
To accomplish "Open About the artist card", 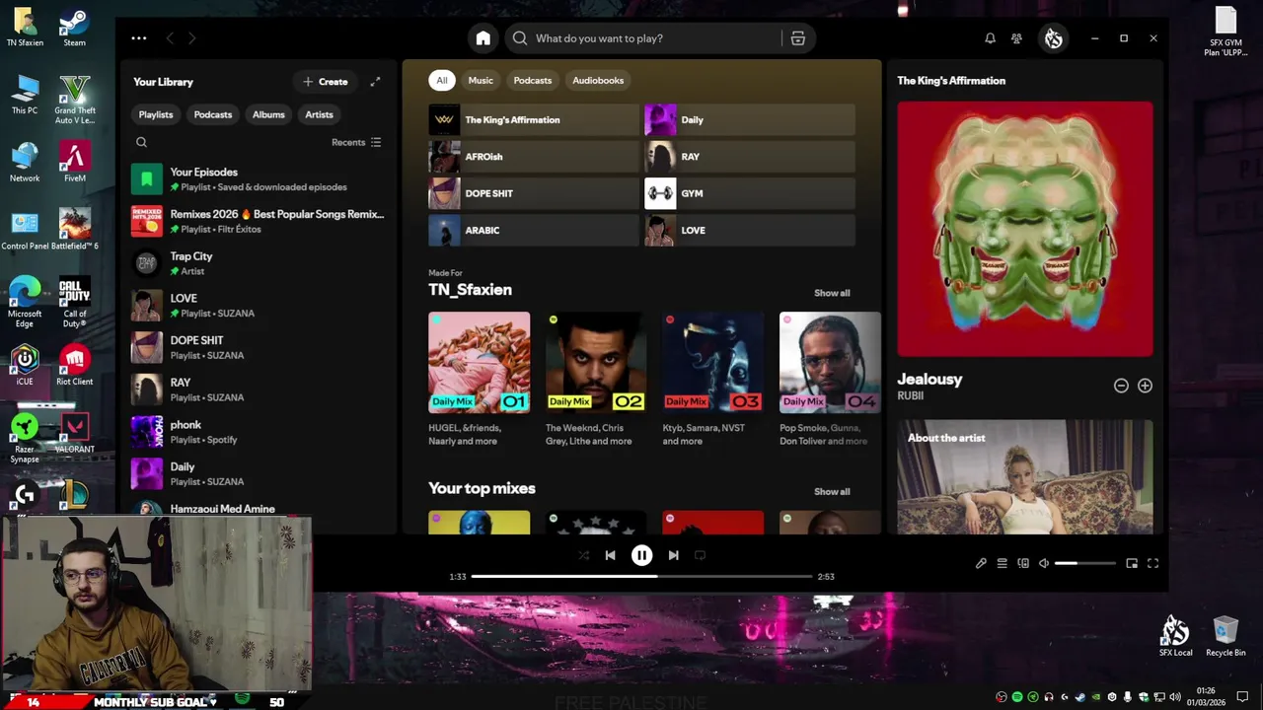I will click(1024, 477).
